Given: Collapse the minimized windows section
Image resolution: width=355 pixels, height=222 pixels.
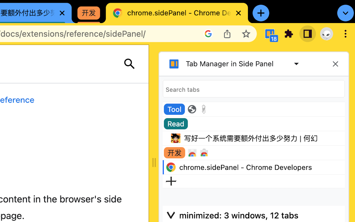Looking at the screenshot, I should [x=171, y=215].
